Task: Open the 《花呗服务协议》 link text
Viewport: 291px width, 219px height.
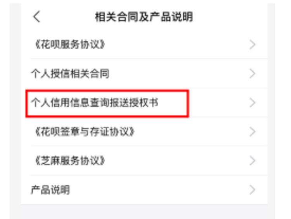Action: click(x=70, y=45)
